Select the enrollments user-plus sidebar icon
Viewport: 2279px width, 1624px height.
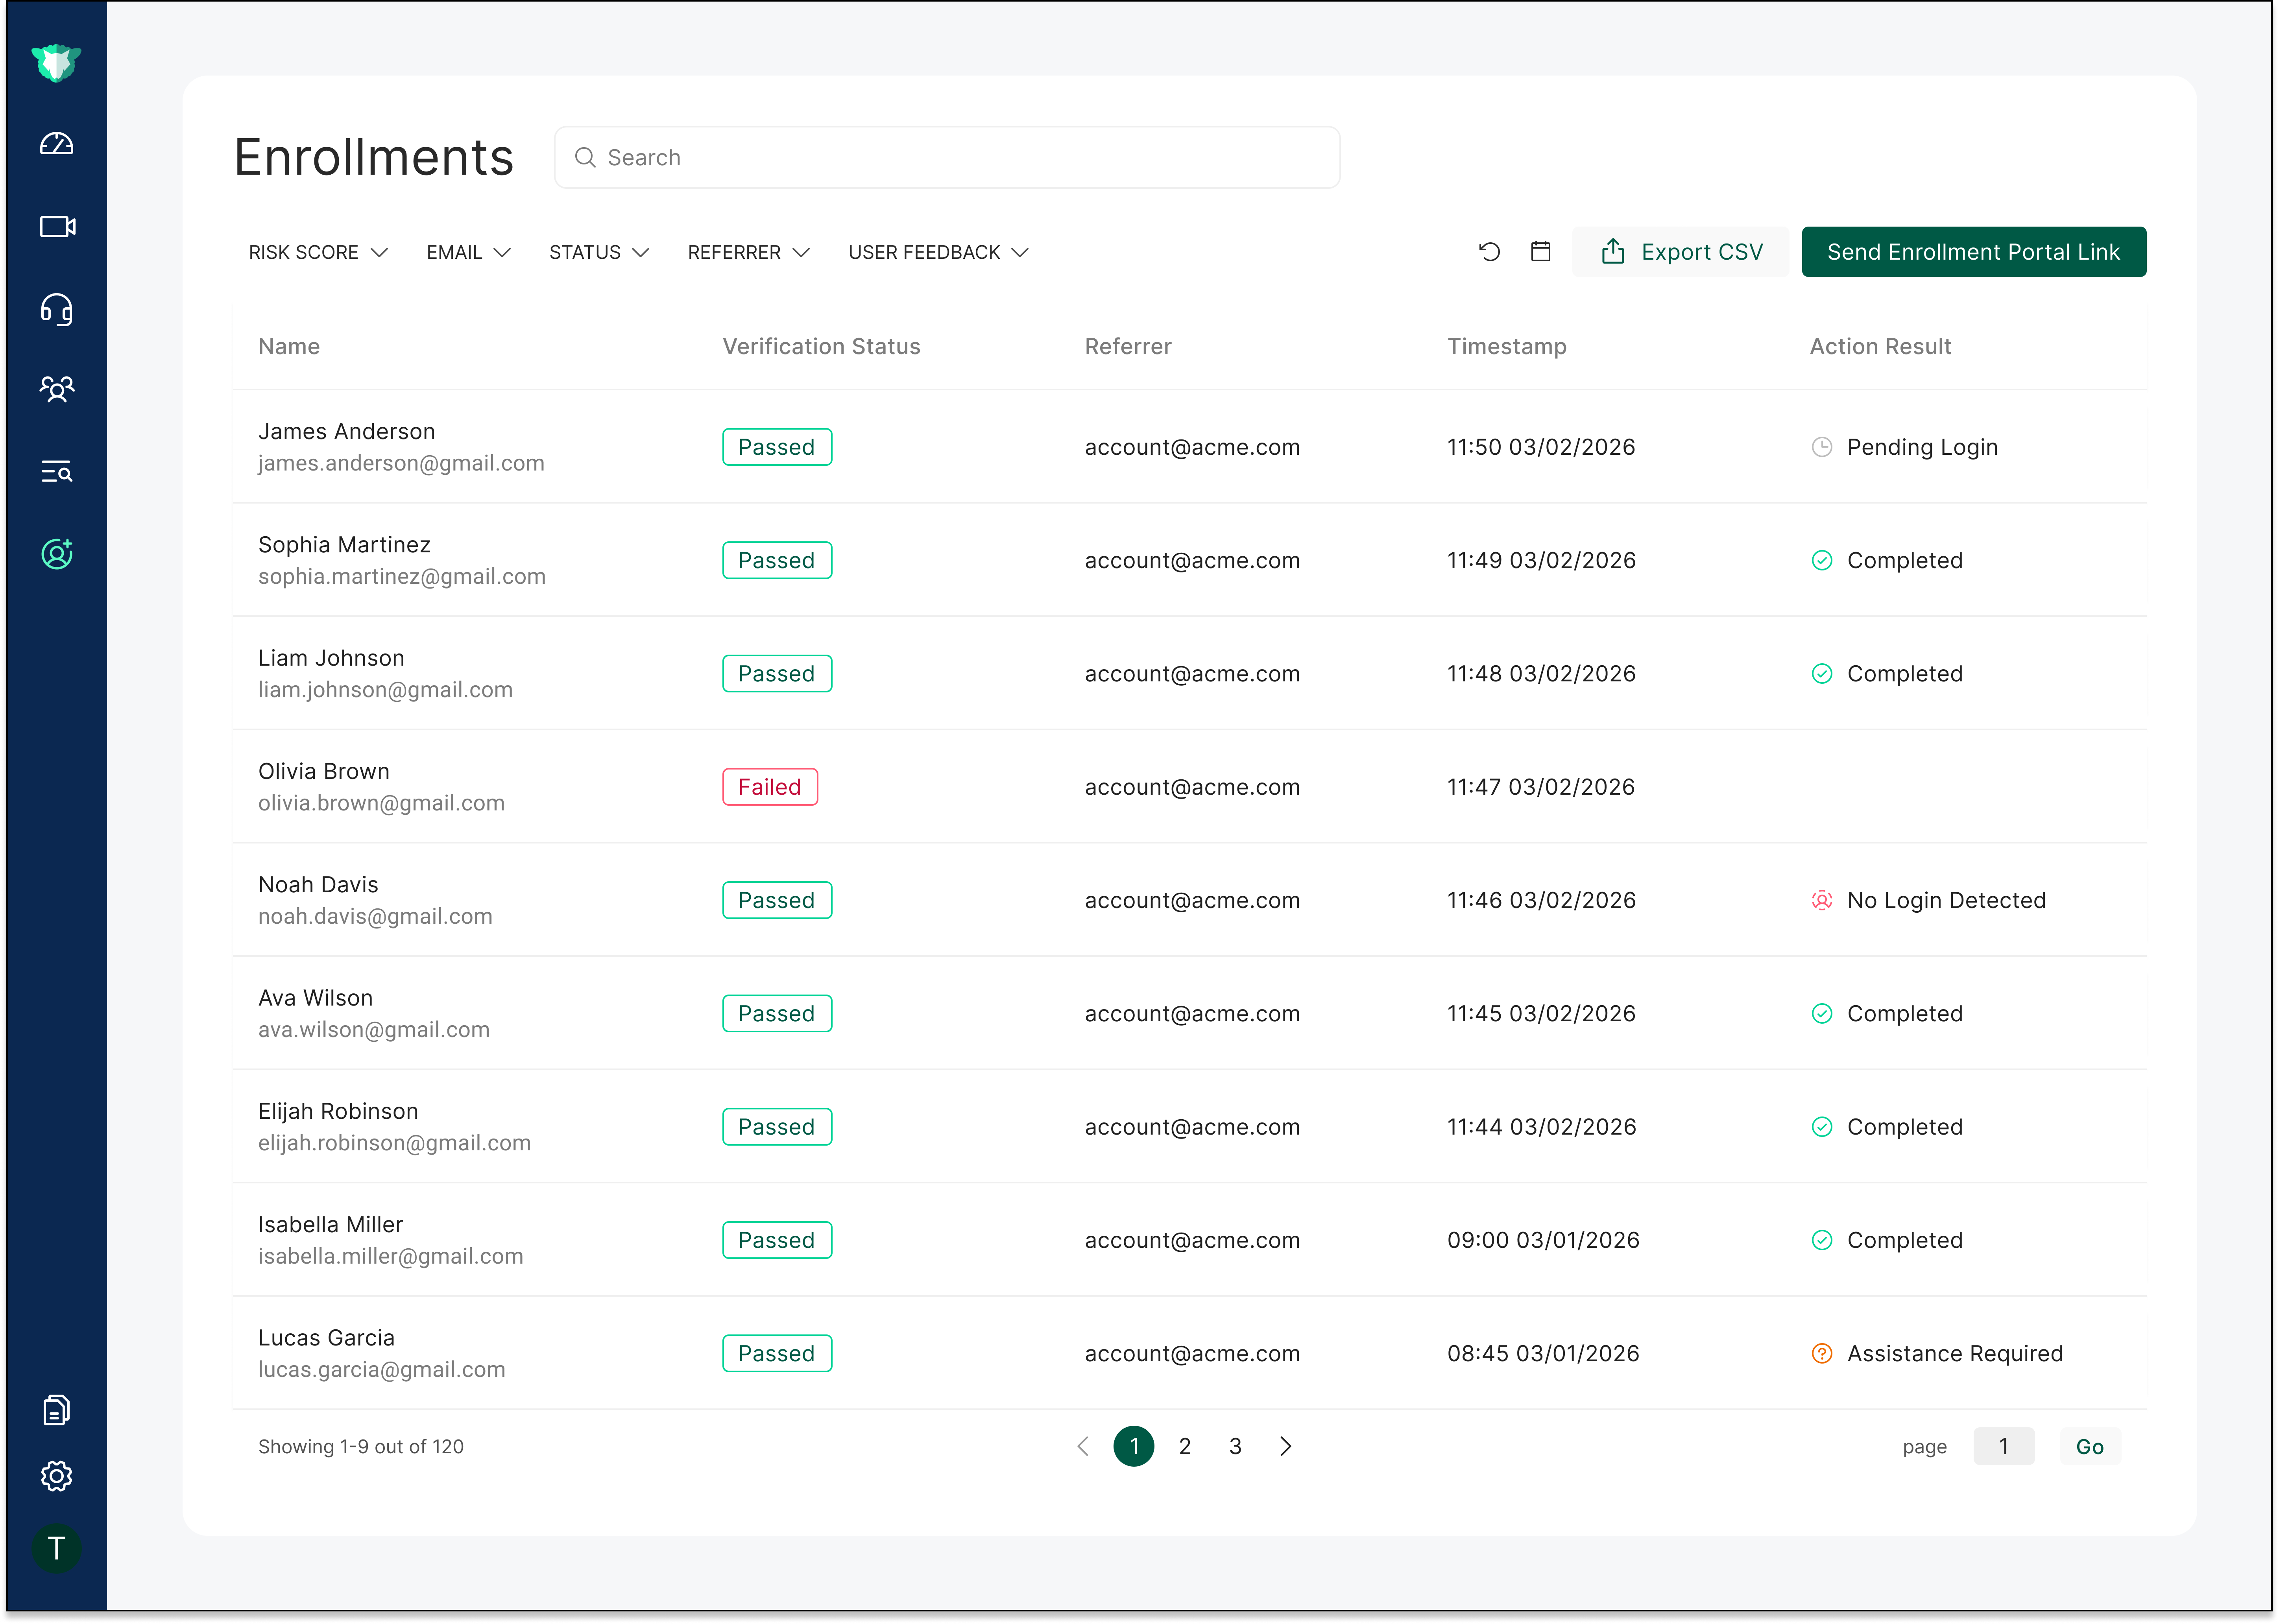pos(57,554)
